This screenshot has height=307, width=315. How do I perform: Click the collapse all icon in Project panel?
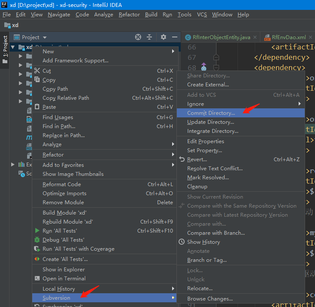click(149, 37)
